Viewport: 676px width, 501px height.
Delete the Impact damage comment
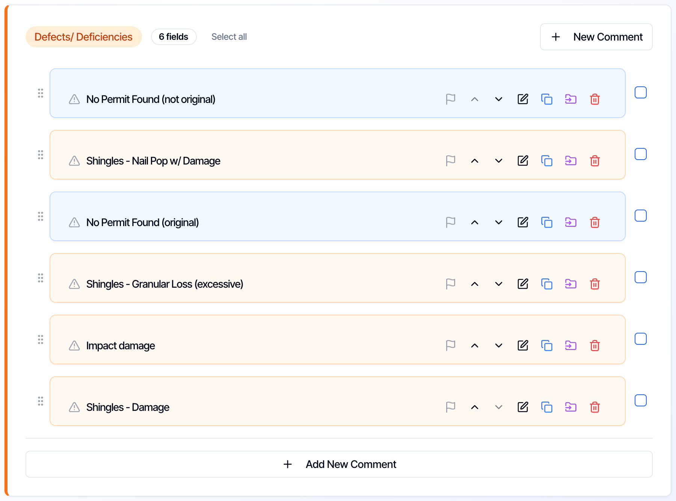pos(595,346)
